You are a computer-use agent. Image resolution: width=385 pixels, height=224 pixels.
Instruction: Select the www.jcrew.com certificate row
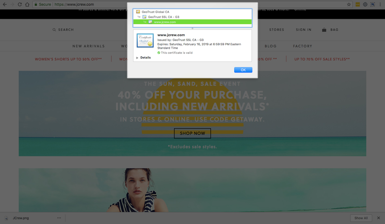[165, 22]
